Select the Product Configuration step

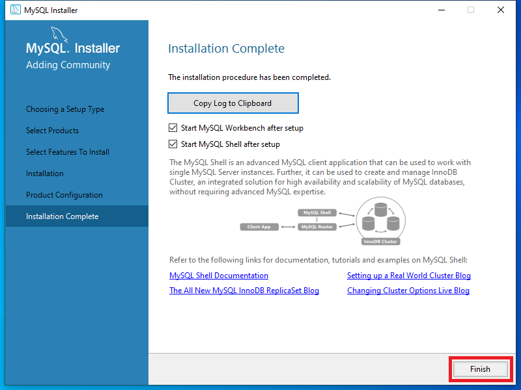point(64,195)
